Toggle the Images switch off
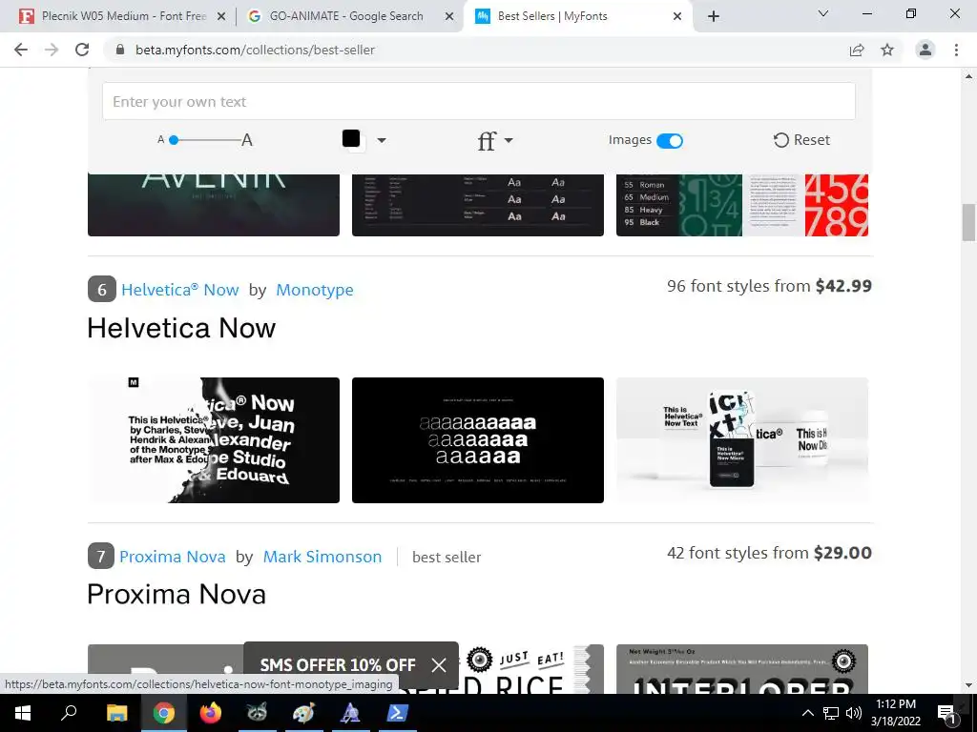This screenshot has height=732, width=977. point(670,141)
